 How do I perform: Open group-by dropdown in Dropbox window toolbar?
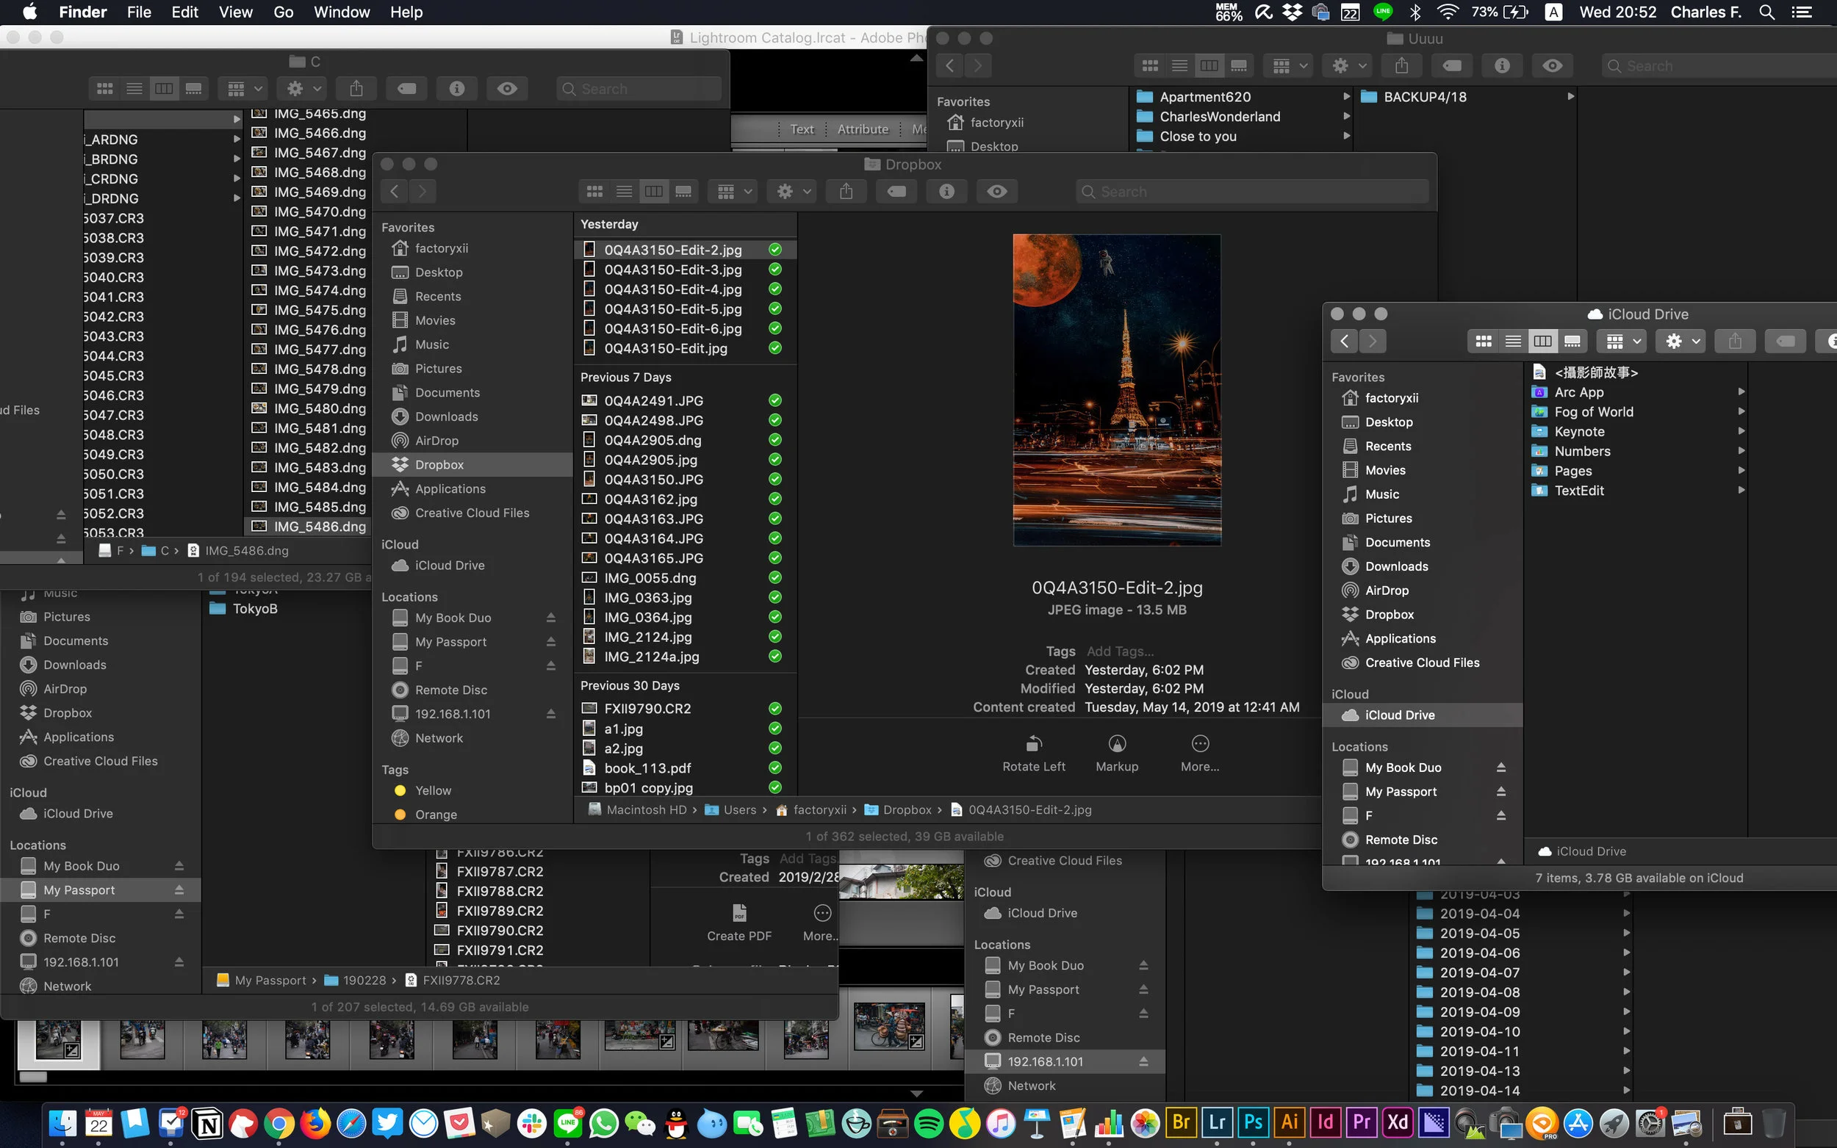733,191
